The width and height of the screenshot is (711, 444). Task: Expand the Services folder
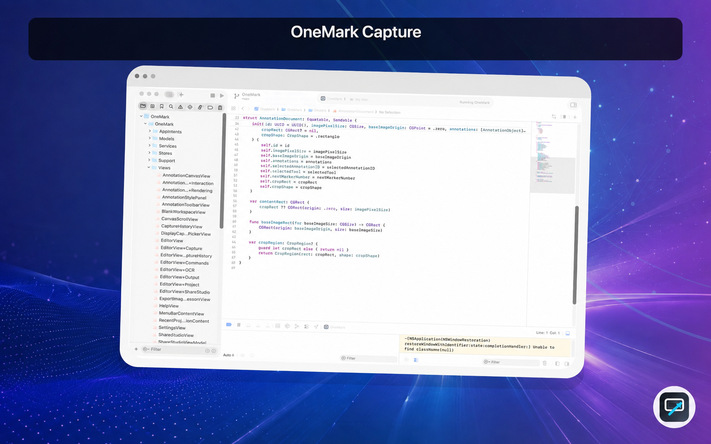coord(150,145)
